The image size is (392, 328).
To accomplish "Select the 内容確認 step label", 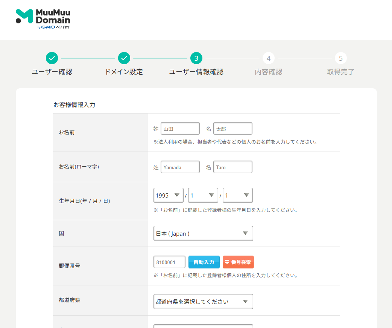I will 269,72.
